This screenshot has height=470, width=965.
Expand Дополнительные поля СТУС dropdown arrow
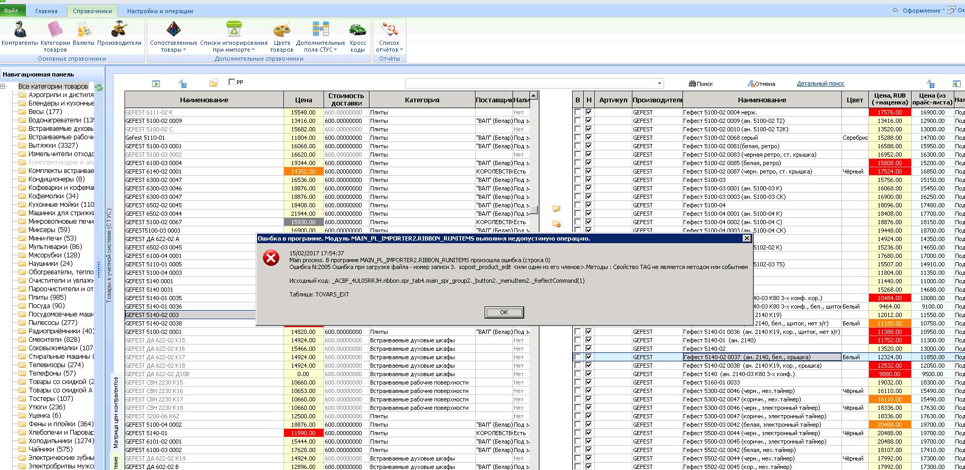pyautogui.click(x=336, y=50)
